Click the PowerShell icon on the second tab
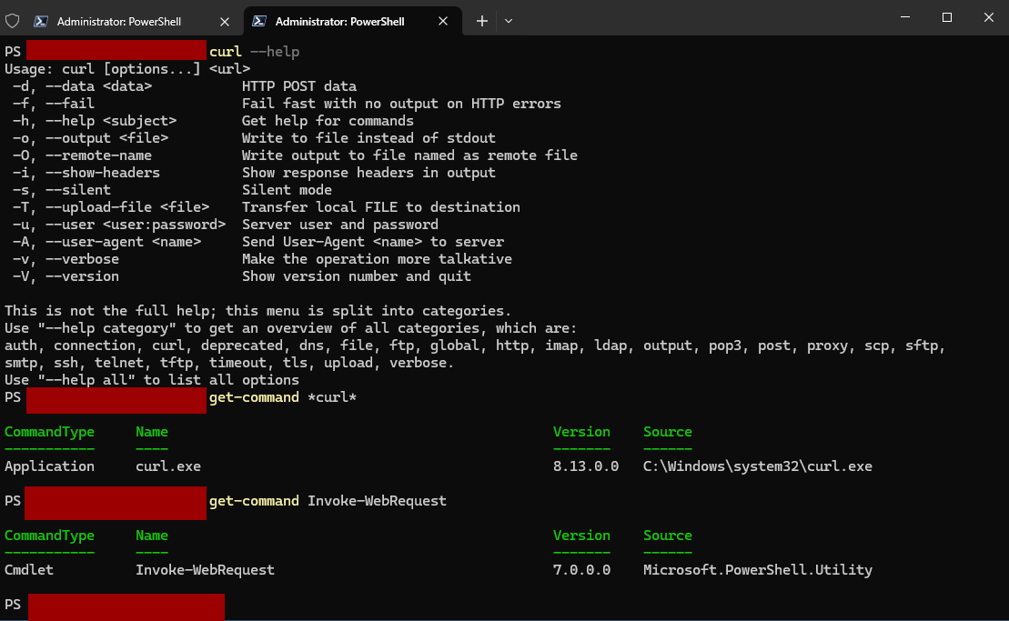 259,21
